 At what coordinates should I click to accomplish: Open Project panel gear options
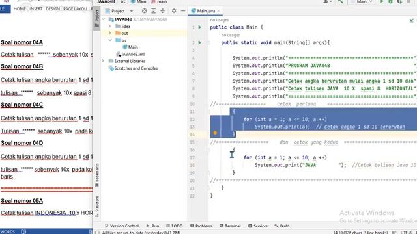pos(174,11)
